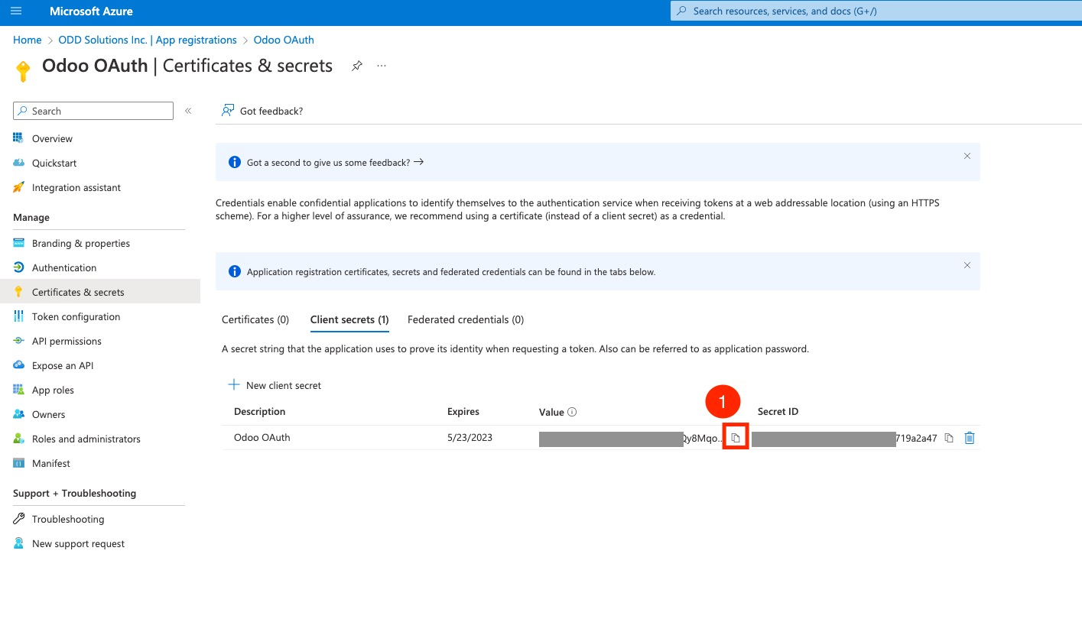Open Overview in sidebar

(52, 138)
